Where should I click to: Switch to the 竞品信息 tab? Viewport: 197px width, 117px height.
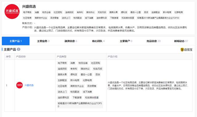tap(153, 41)
